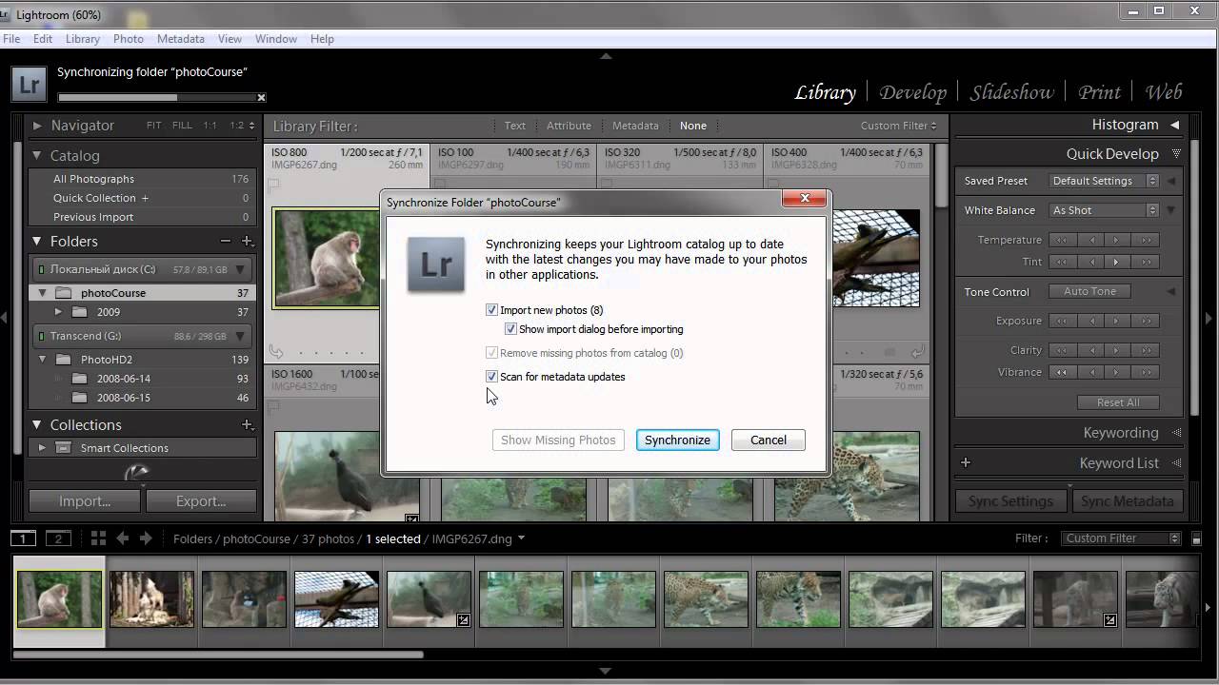Collapse the Collections panel
This screenshot has height=685, width=1219.
(37, 425)
